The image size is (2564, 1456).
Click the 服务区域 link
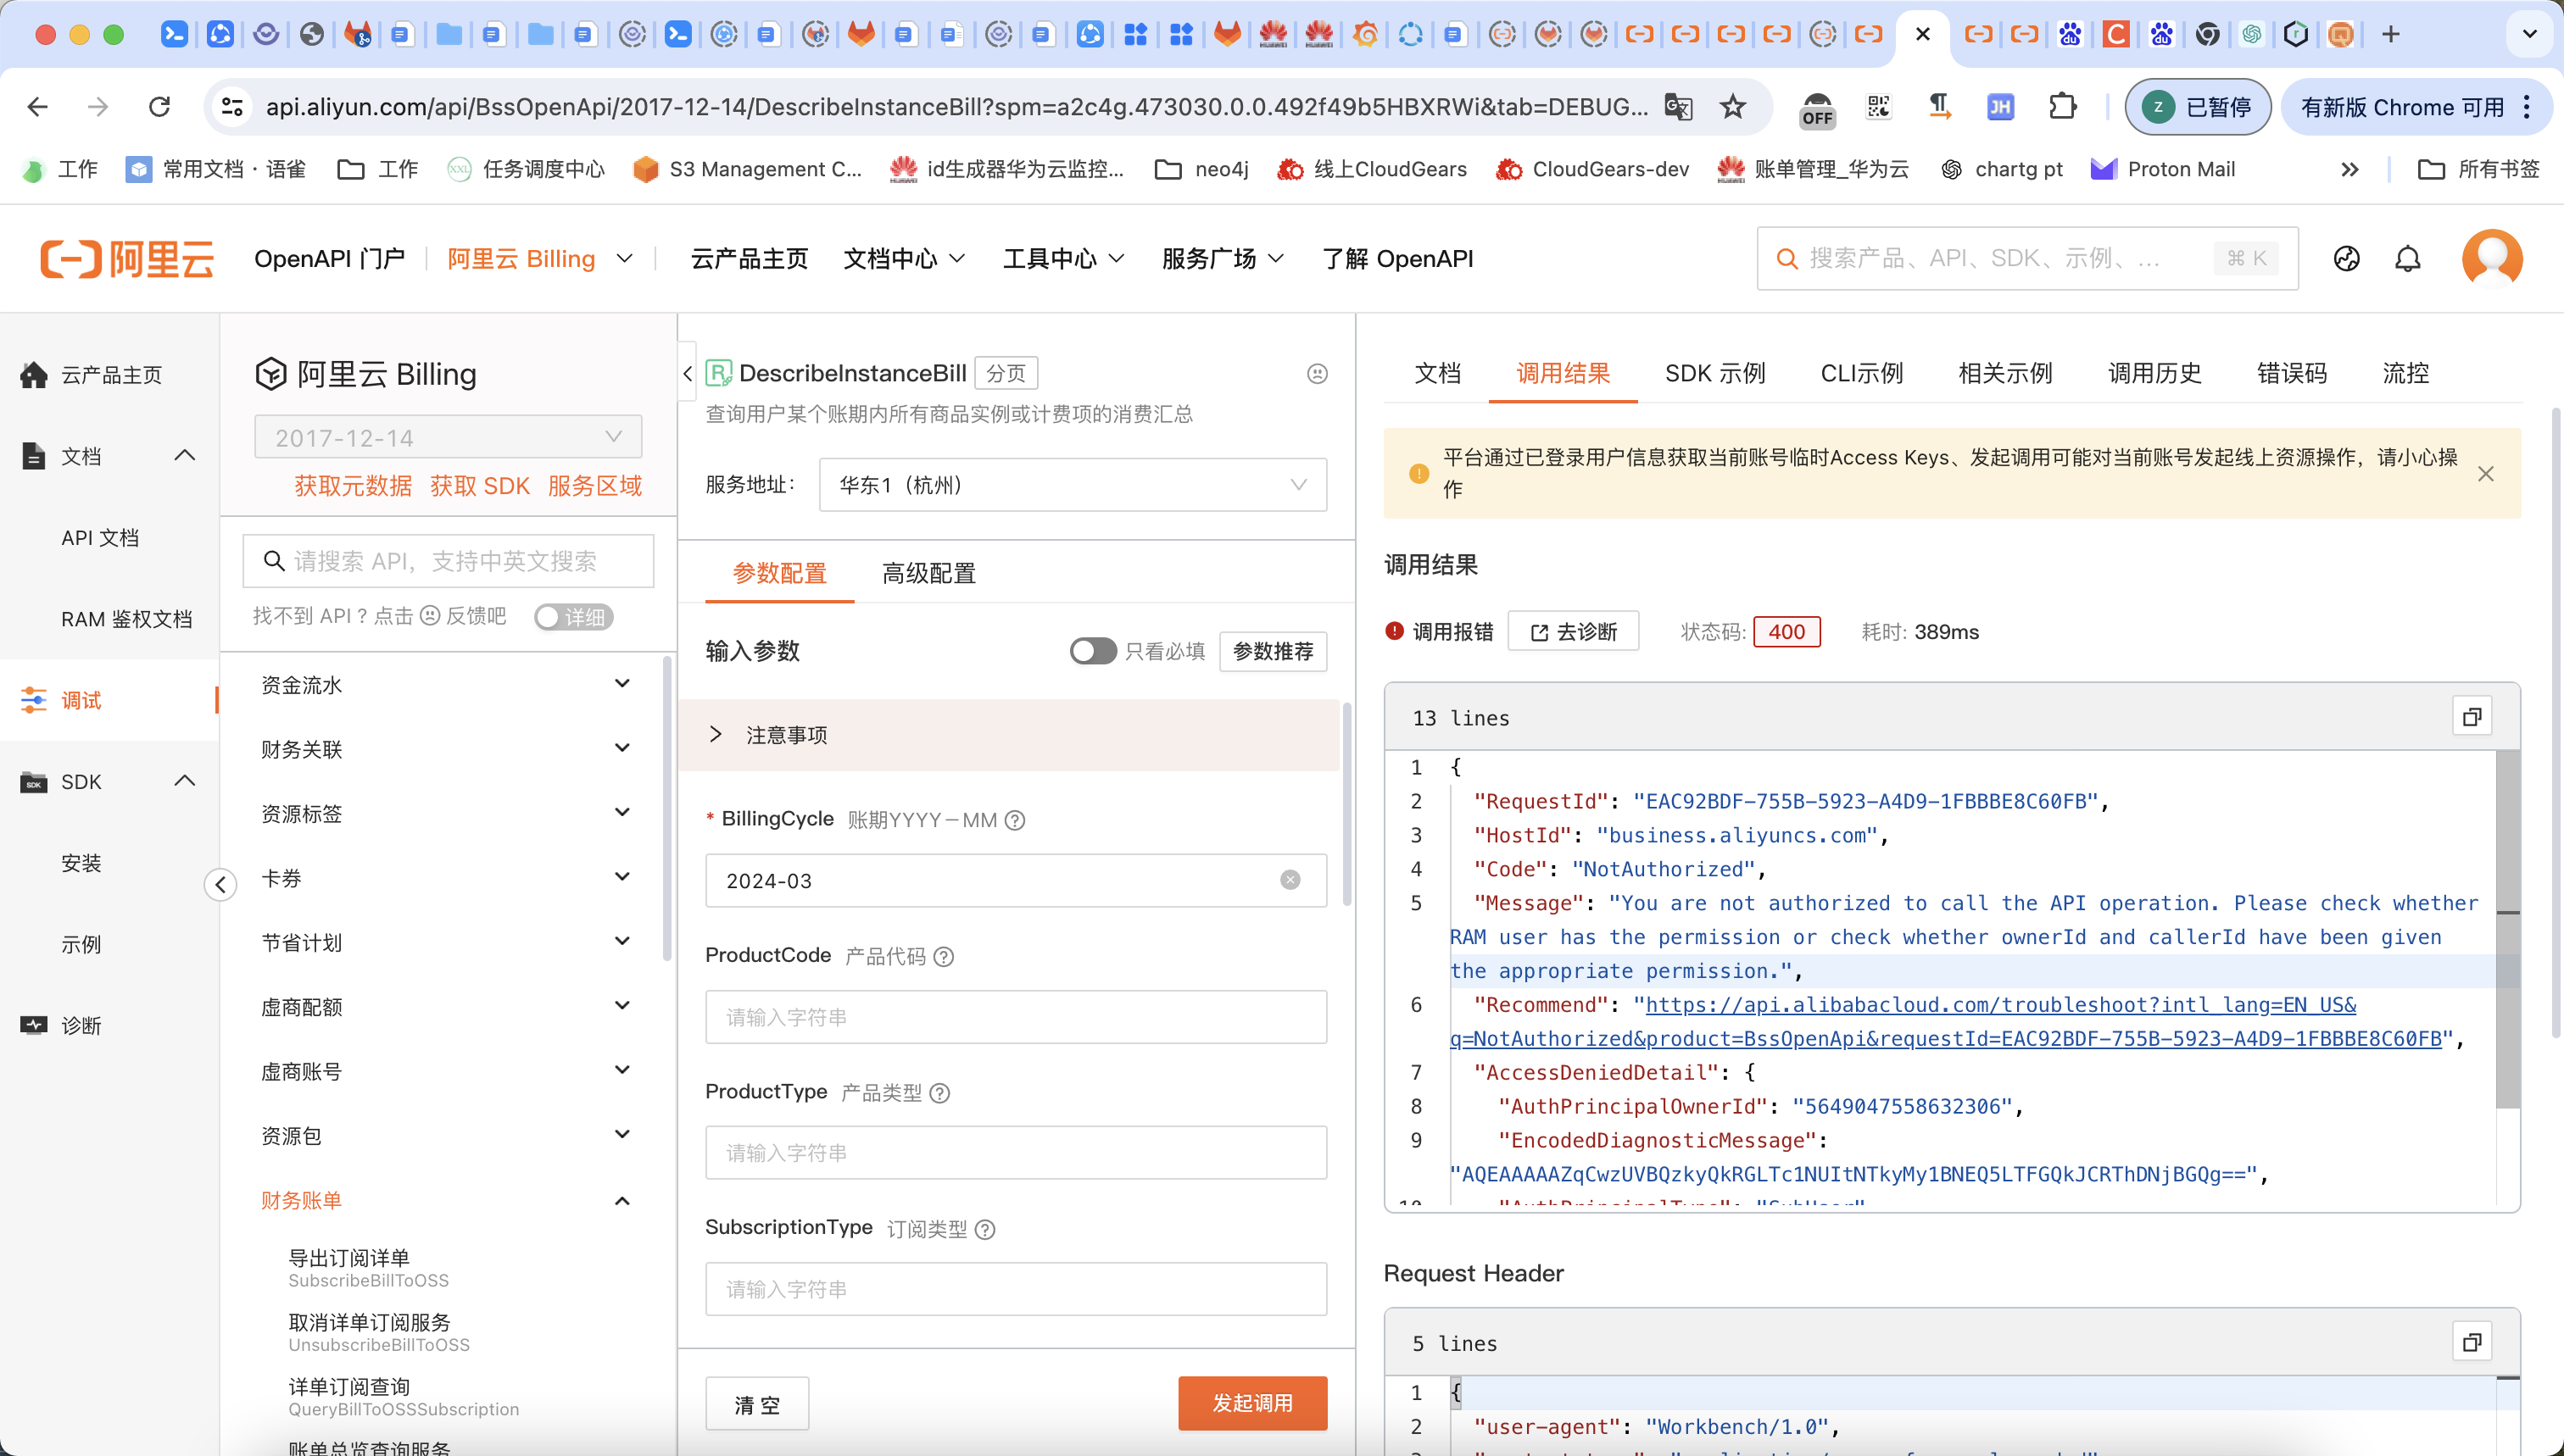594,485
